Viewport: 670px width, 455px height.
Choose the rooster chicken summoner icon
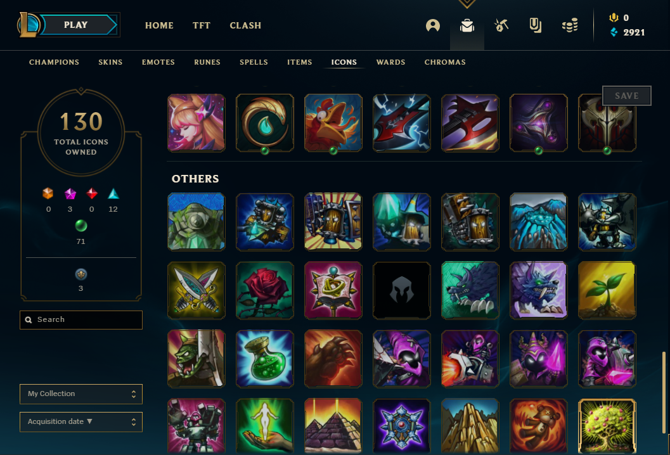click(333, 123)
